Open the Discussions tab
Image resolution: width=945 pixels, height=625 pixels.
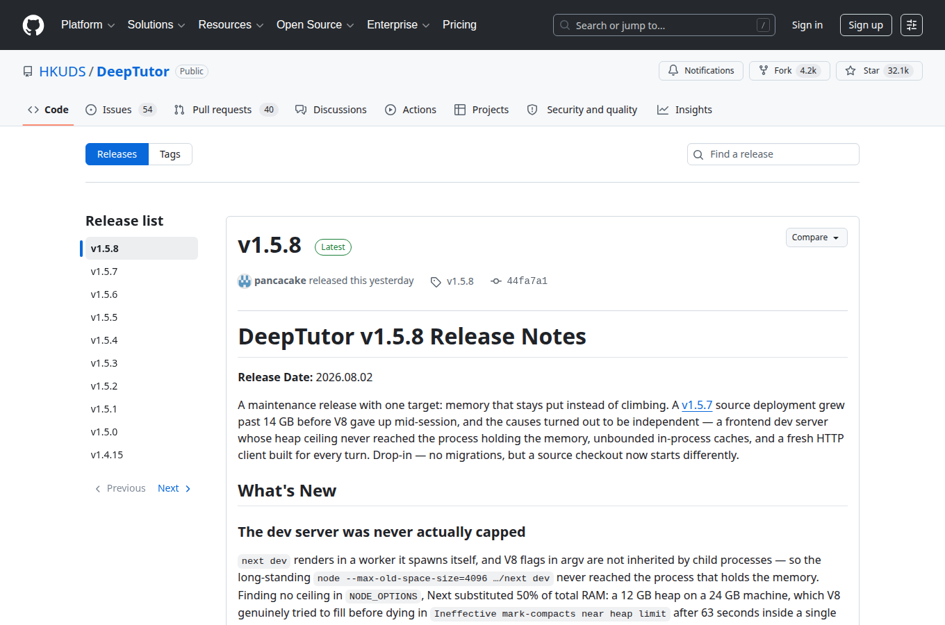331,110
